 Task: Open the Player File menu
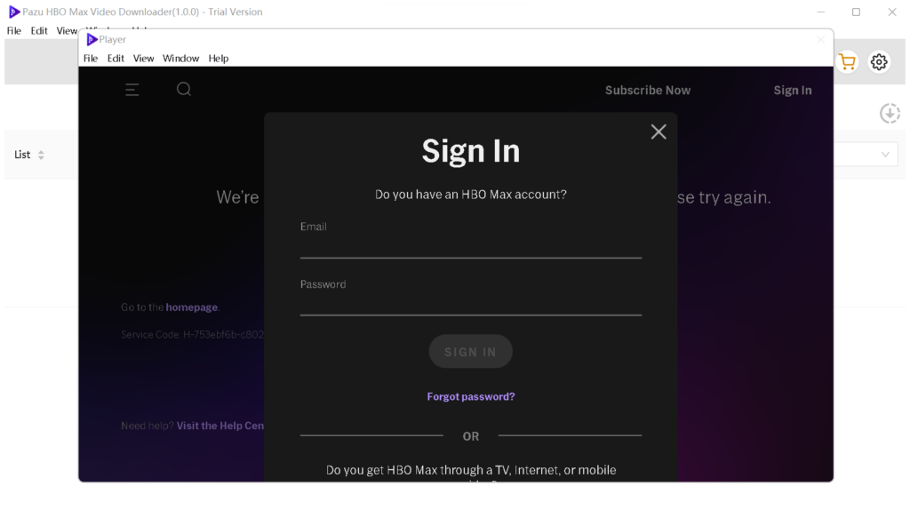(x=91, y=59)
